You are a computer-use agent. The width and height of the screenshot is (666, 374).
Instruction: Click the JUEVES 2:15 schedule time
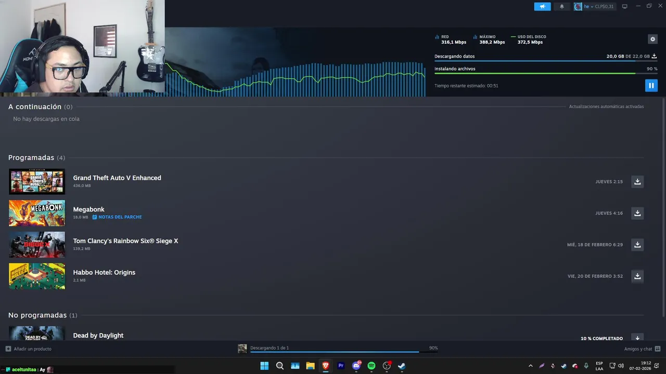coord(609,182)
